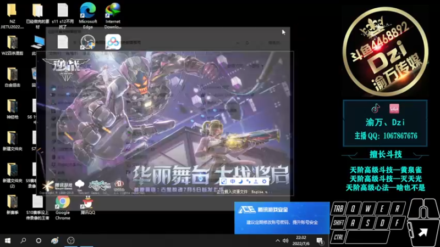The image size is (440, 247).
Task: Select the unnamed text file beside OBS shortcut
Action: [x=63, y=42]
